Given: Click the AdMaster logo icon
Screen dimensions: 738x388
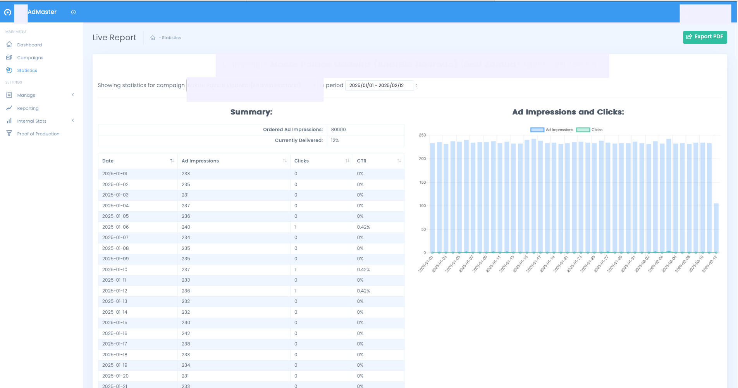Looking at the screenshot, I should [7, 12].
